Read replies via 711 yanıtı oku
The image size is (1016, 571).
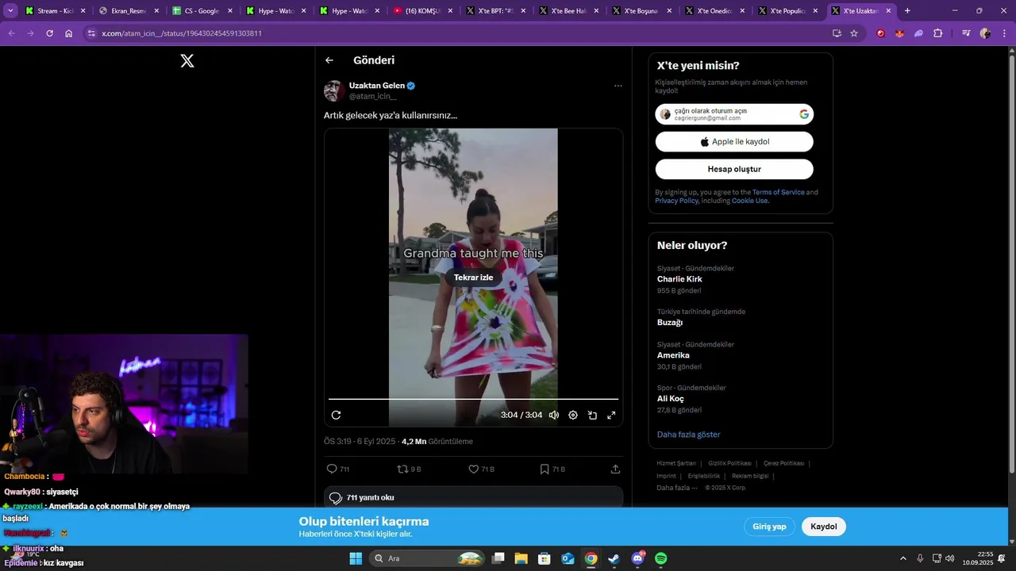[473, 497]
